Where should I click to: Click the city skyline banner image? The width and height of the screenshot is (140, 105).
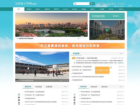(51, 25)
